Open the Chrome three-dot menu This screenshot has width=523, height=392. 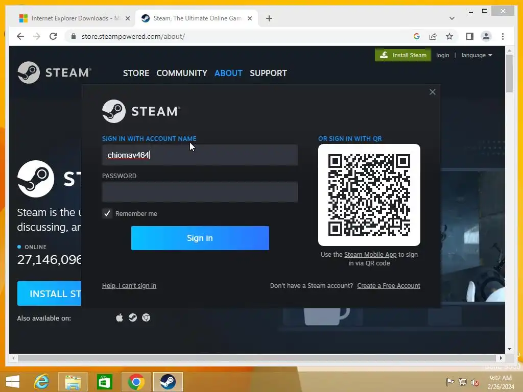pos(503,36)
